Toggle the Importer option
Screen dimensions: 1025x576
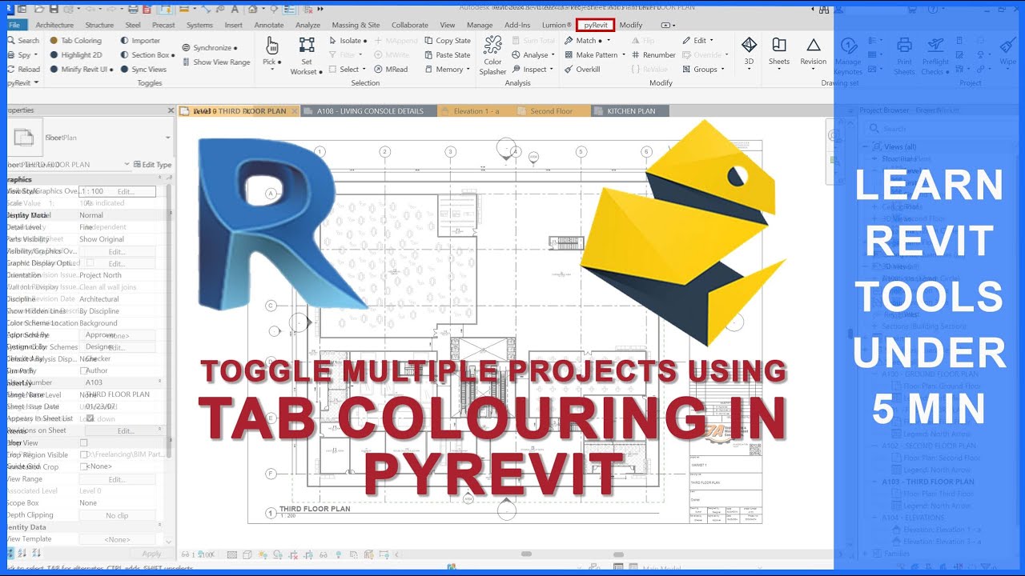(140, 41)
